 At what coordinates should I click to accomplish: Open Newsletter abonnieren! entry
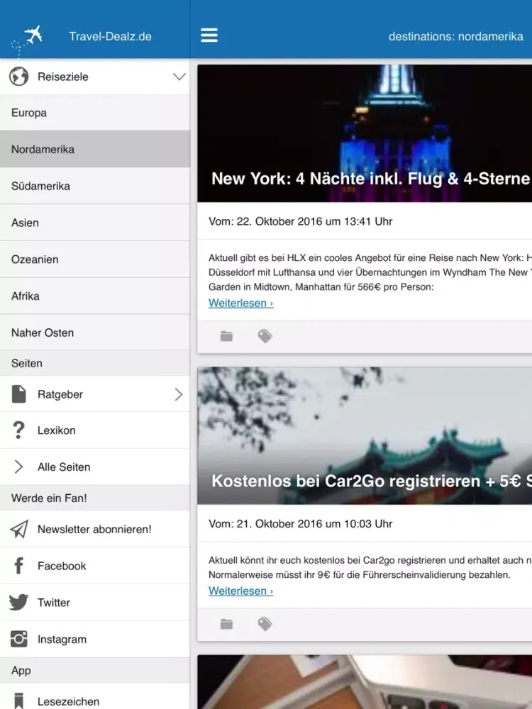95,529
